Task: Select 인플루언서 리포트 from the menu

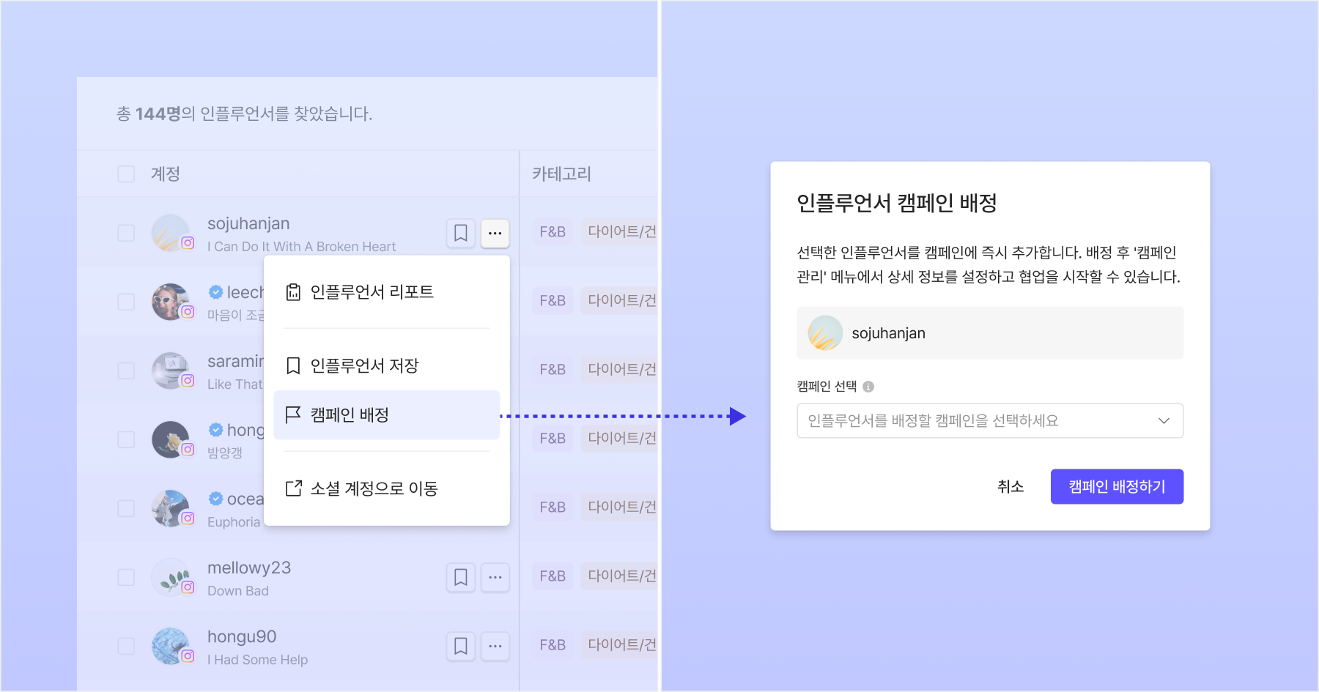Action: point(386,292)
